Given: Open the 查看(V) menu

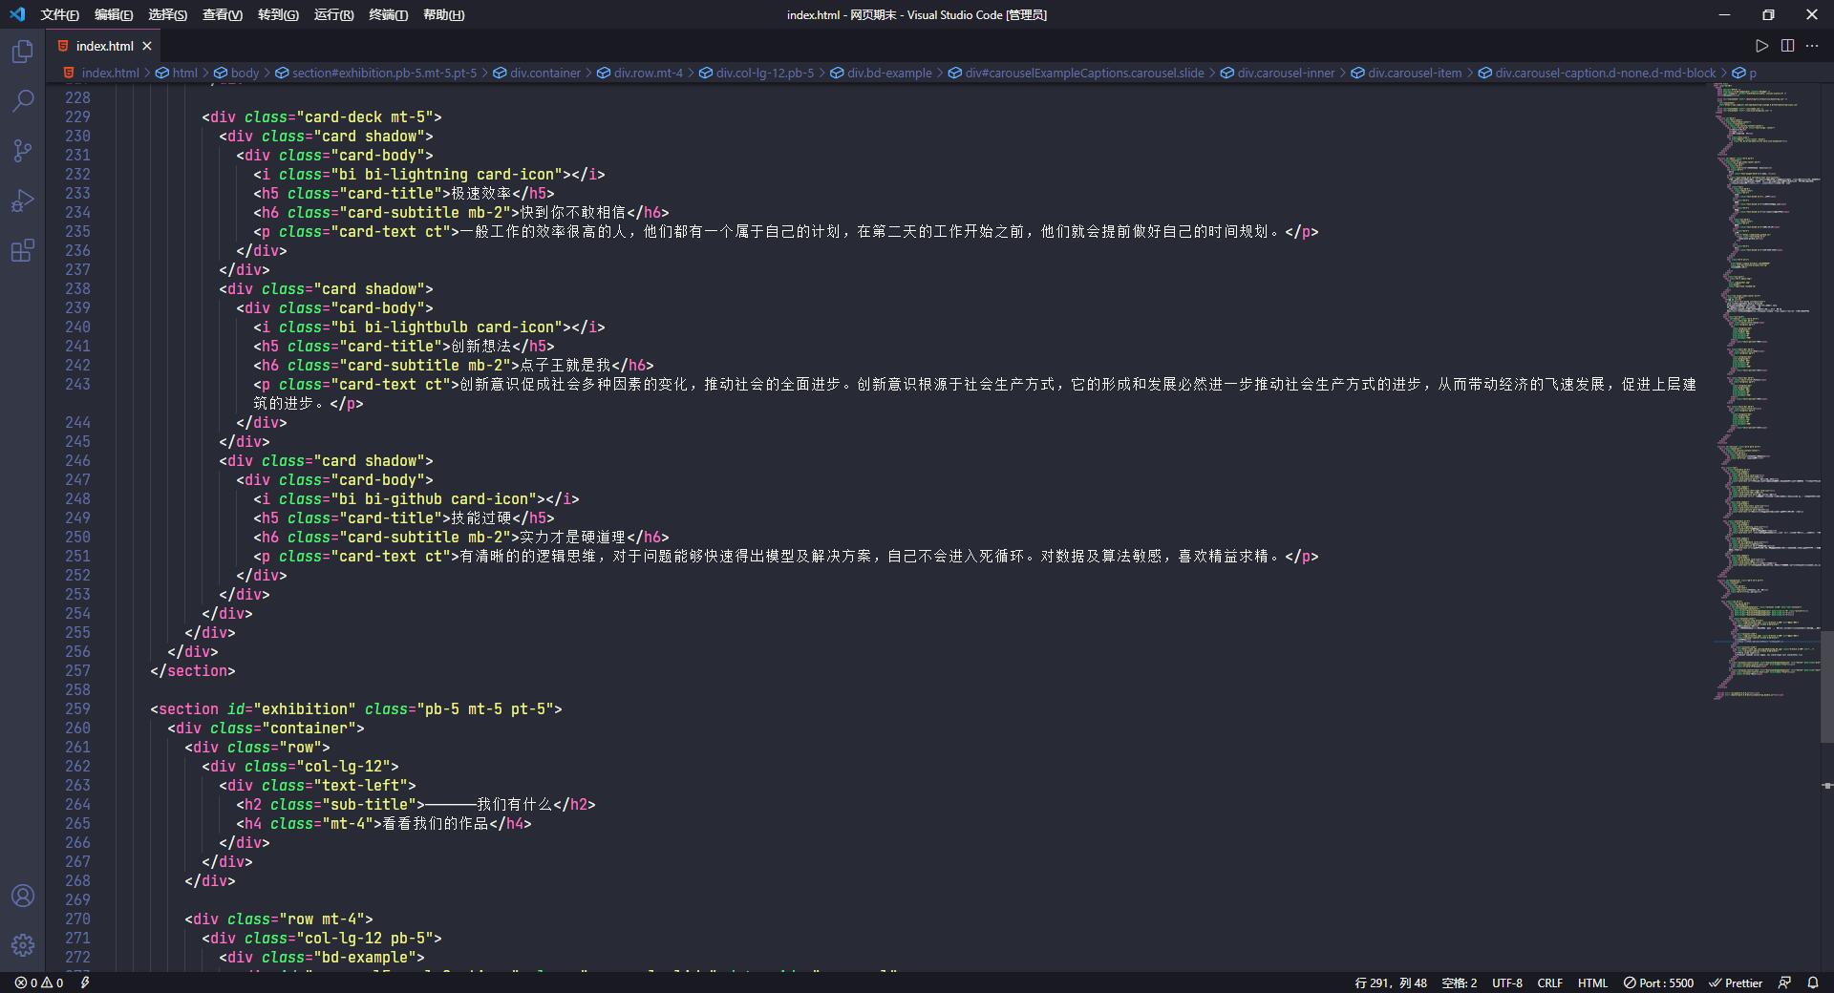Looking at the screenshot, I should [x=223, y=14].
